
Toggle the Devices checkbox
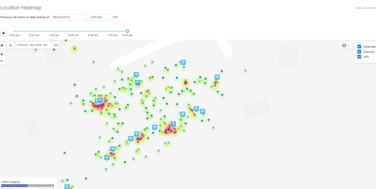(359, 52)
